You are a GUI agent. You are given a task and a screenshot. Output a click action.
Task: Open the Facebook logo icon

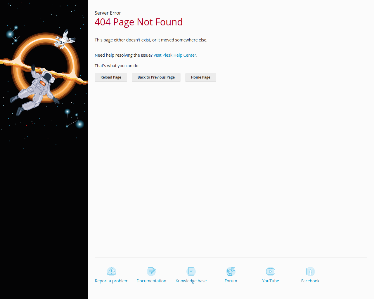[310, 272]
